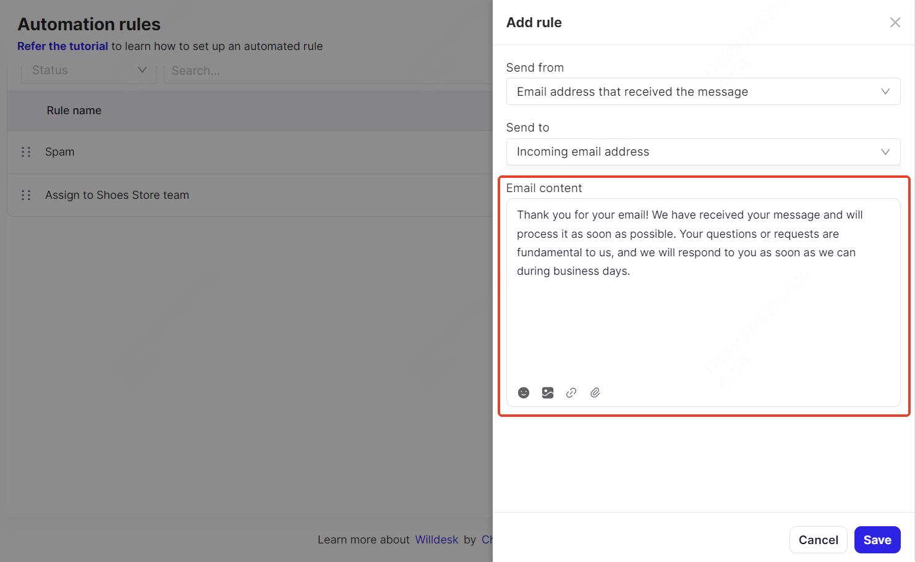Click the Send to field label
Image resolution: width=915 pixels, height=562 pixels.
[x=527, y=127]
